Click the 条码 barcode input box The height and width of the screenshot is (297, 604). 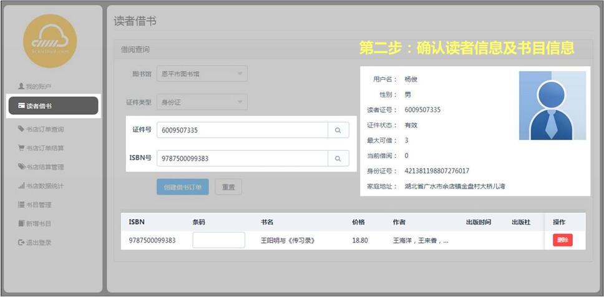point(218,240)
